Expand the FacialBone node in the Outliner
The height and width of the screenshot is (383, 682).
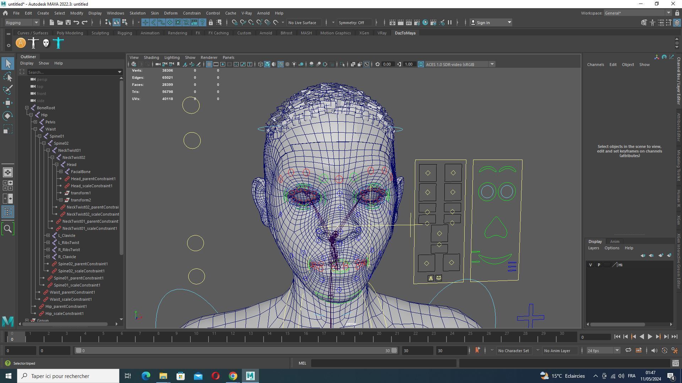61,172
